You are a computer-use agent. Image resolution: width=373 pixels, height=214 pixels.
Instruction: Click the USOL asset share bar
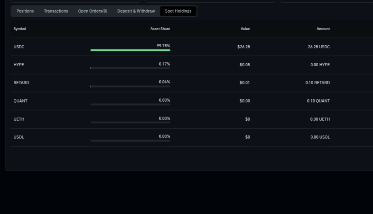pyautogui.click(x=130, y=141)
